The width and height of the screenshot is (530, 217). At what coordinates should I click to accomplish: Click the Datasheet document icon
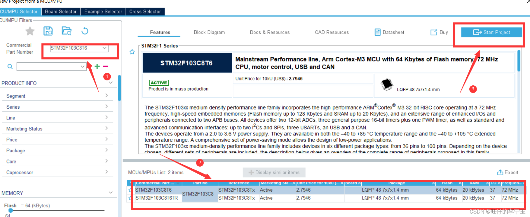378,32
